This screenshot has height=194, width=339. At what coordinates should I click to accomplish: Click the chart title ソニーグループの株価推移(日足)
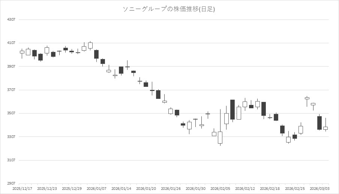coord(169,9)
